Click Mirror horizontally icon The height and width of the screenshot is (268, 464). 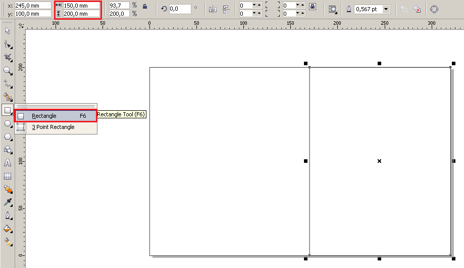[x=213, y=9]
